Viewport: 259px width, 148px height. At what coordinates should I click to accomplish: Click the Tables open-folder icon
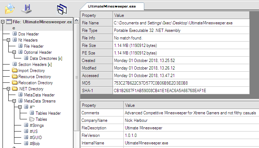[32, 119]
